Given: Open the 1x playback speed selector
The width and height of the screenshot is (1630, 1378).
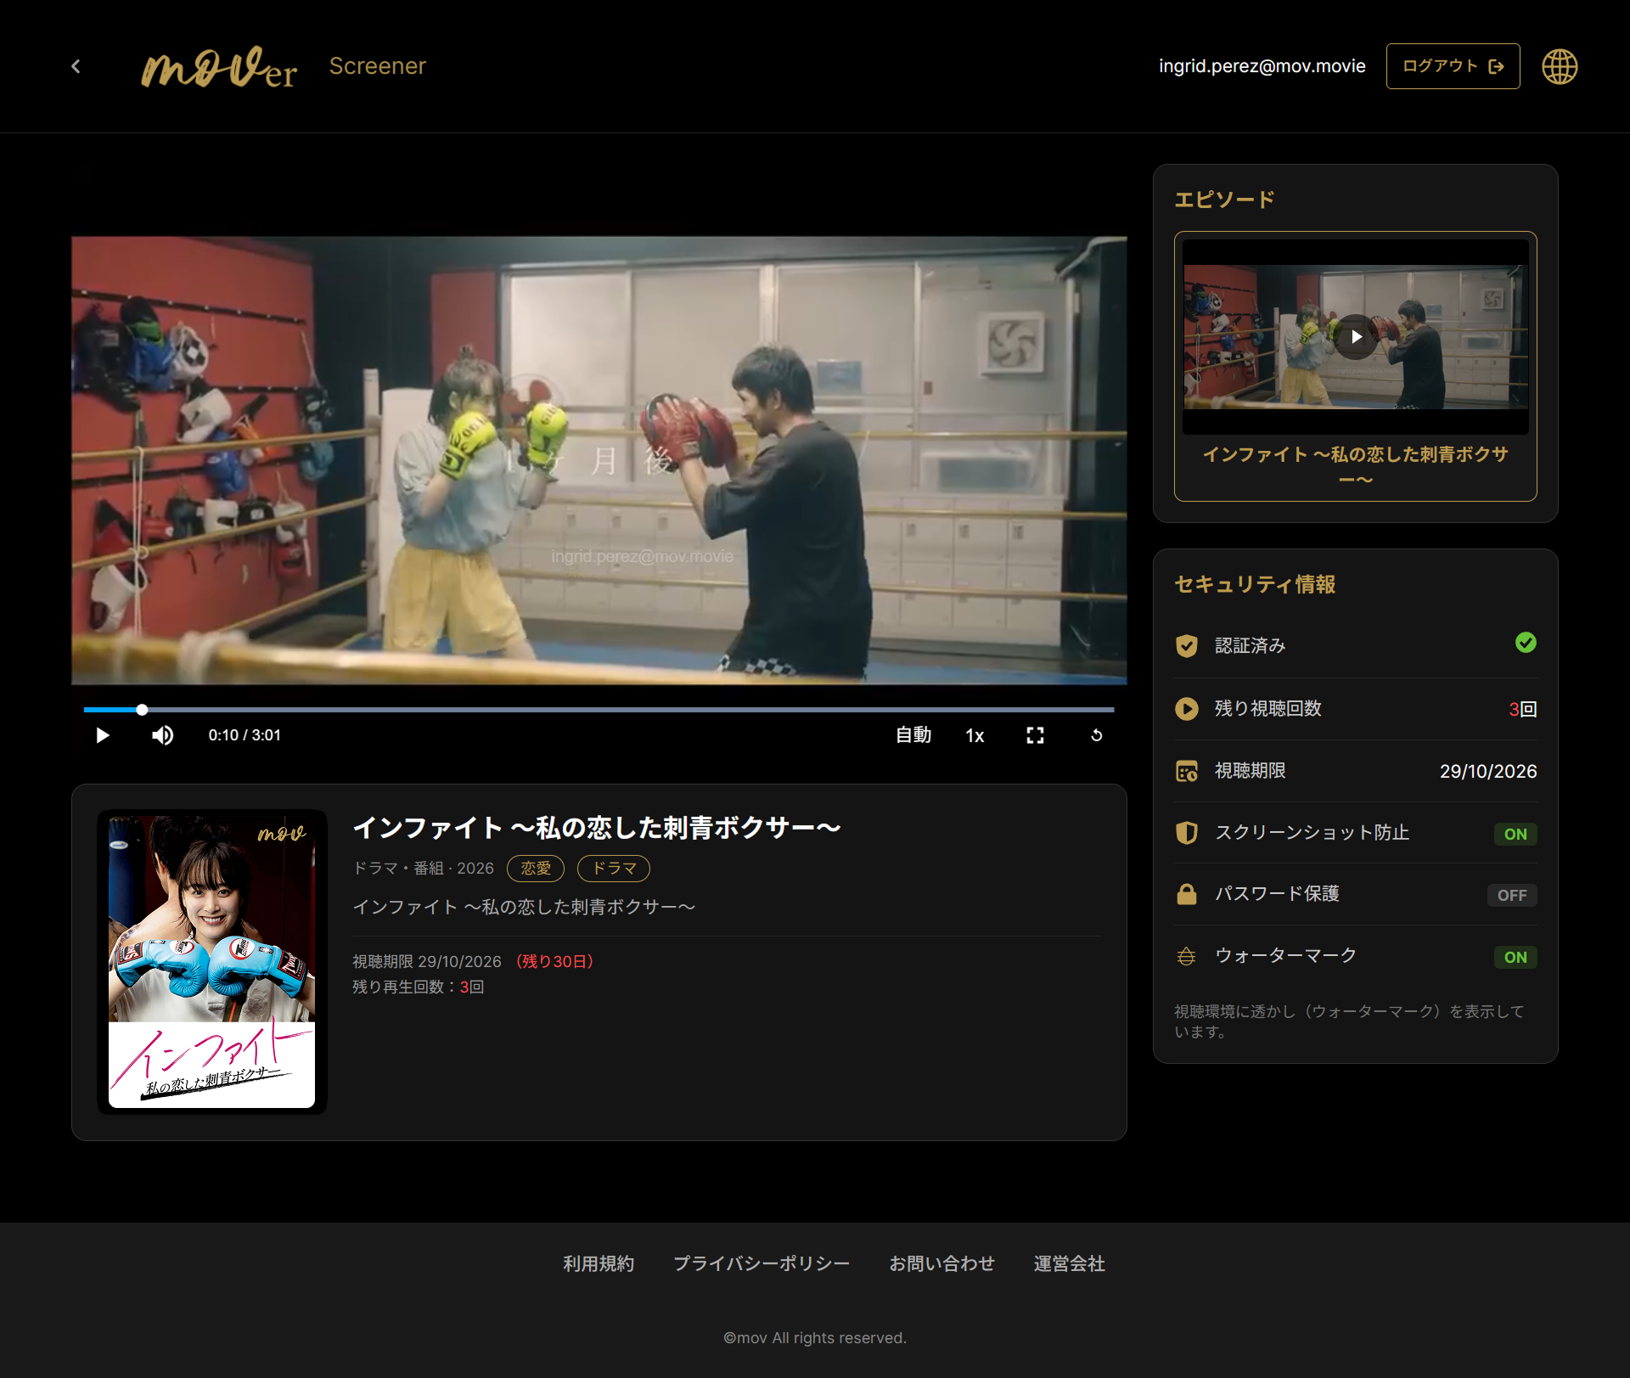Looking at the screenshot, I should pyautogui.click(x=975, y=735).
